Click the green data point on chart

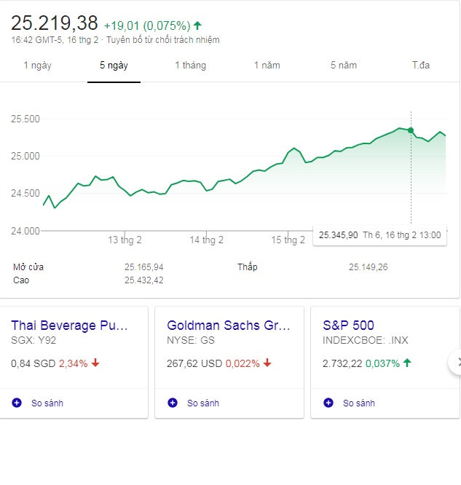[x=411, y=130]
